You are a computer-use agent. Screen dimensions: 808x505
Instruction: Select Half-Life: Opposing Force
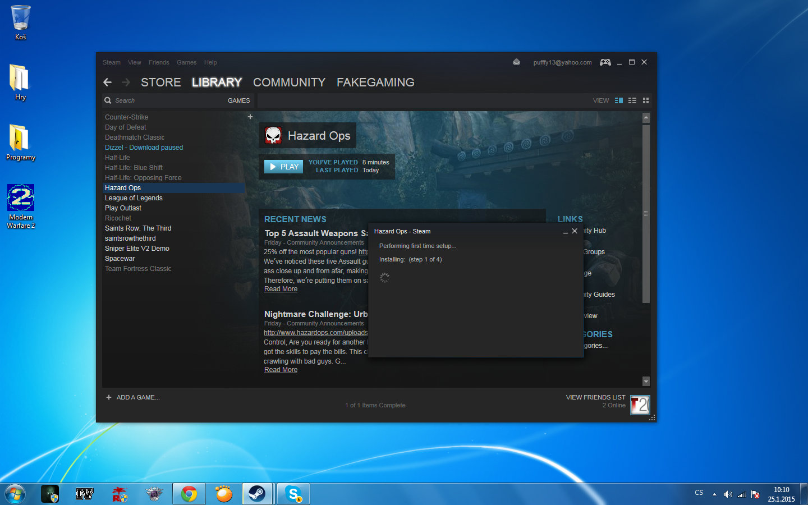143,178
